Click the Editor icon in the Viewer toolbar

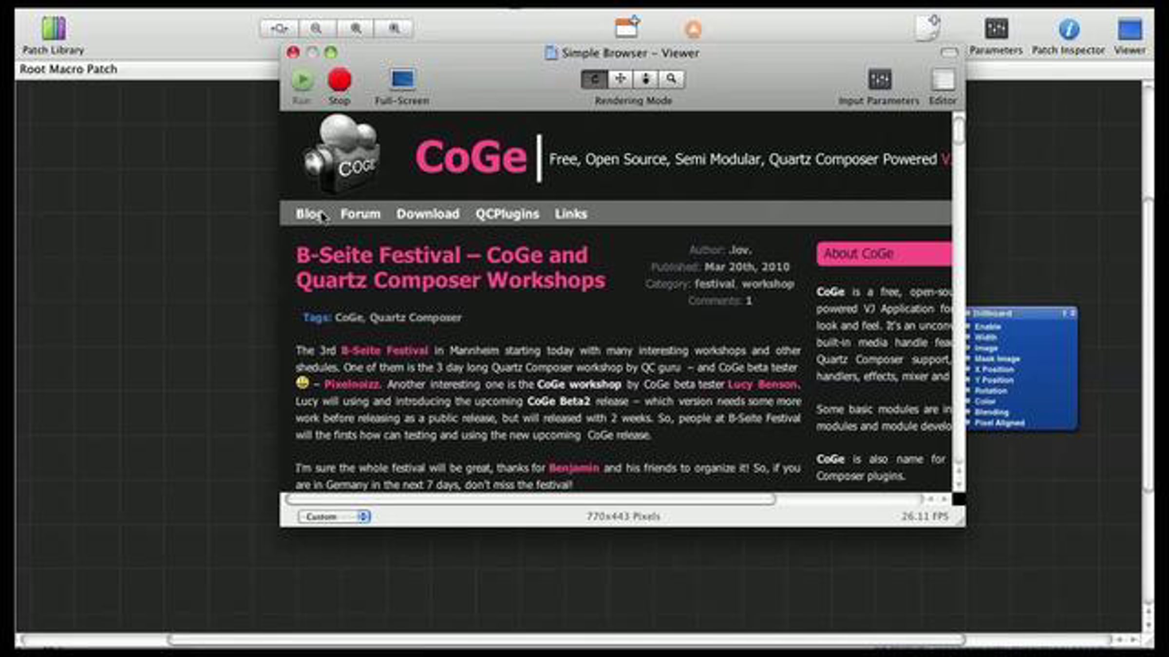pyautogui.click(x=943, y=87)
